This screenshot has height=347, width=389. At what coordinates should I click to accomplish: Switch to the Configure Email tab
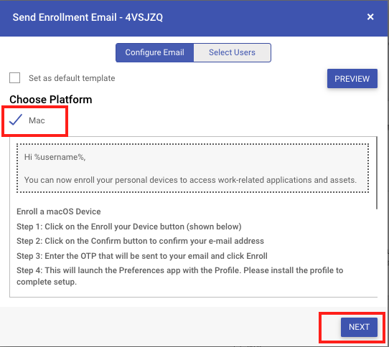point(154,52)
